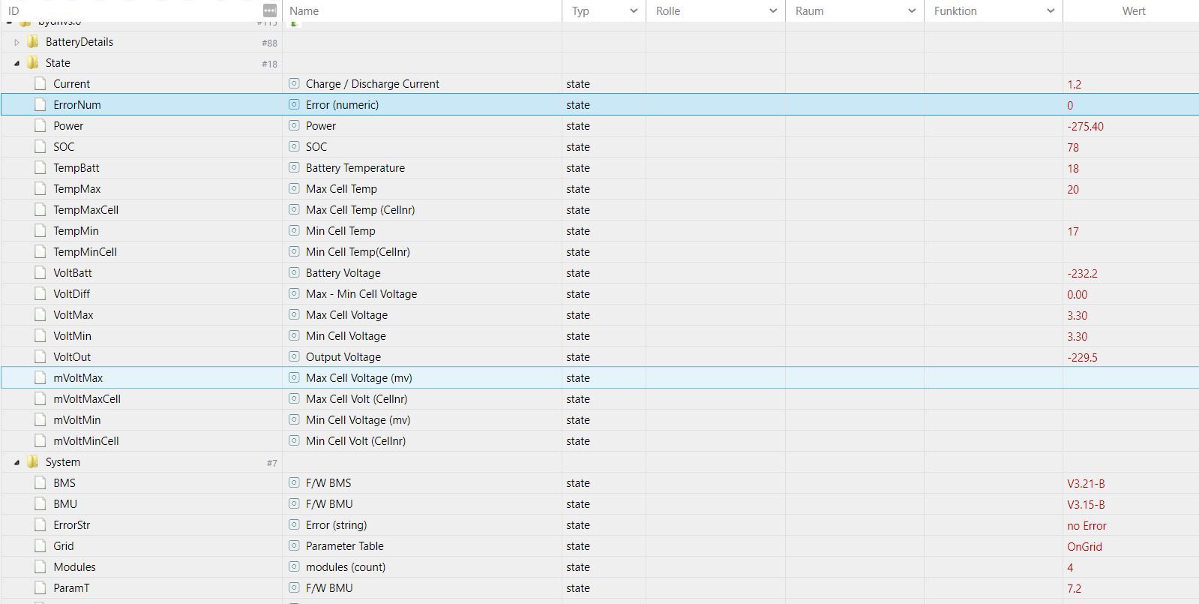Click the file icon of TempBatt row
Screen dimensions: 1199x604
(x=40, y=168)
